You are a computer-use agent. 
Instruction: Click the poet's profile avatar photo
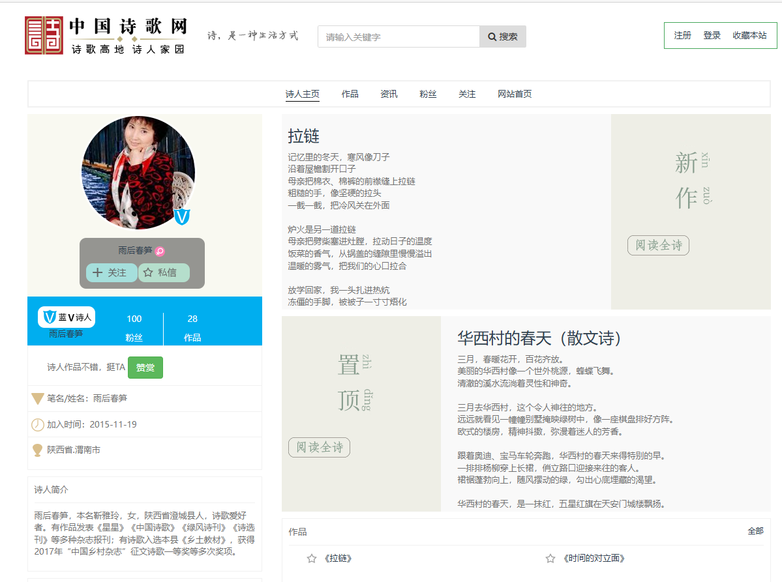(x=138, y=173)
